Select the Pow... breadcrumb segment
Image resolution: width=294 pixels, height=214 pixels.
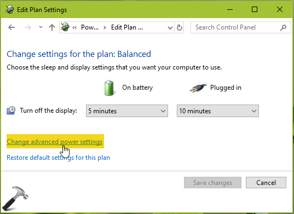click(90, 27)
